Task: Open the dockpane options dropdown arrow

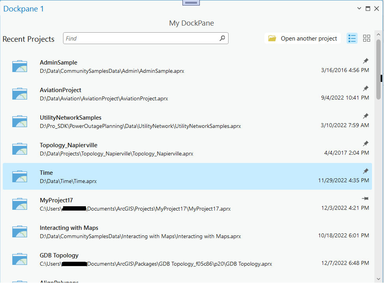Action: pyautogui.click(x=359, y=9)
